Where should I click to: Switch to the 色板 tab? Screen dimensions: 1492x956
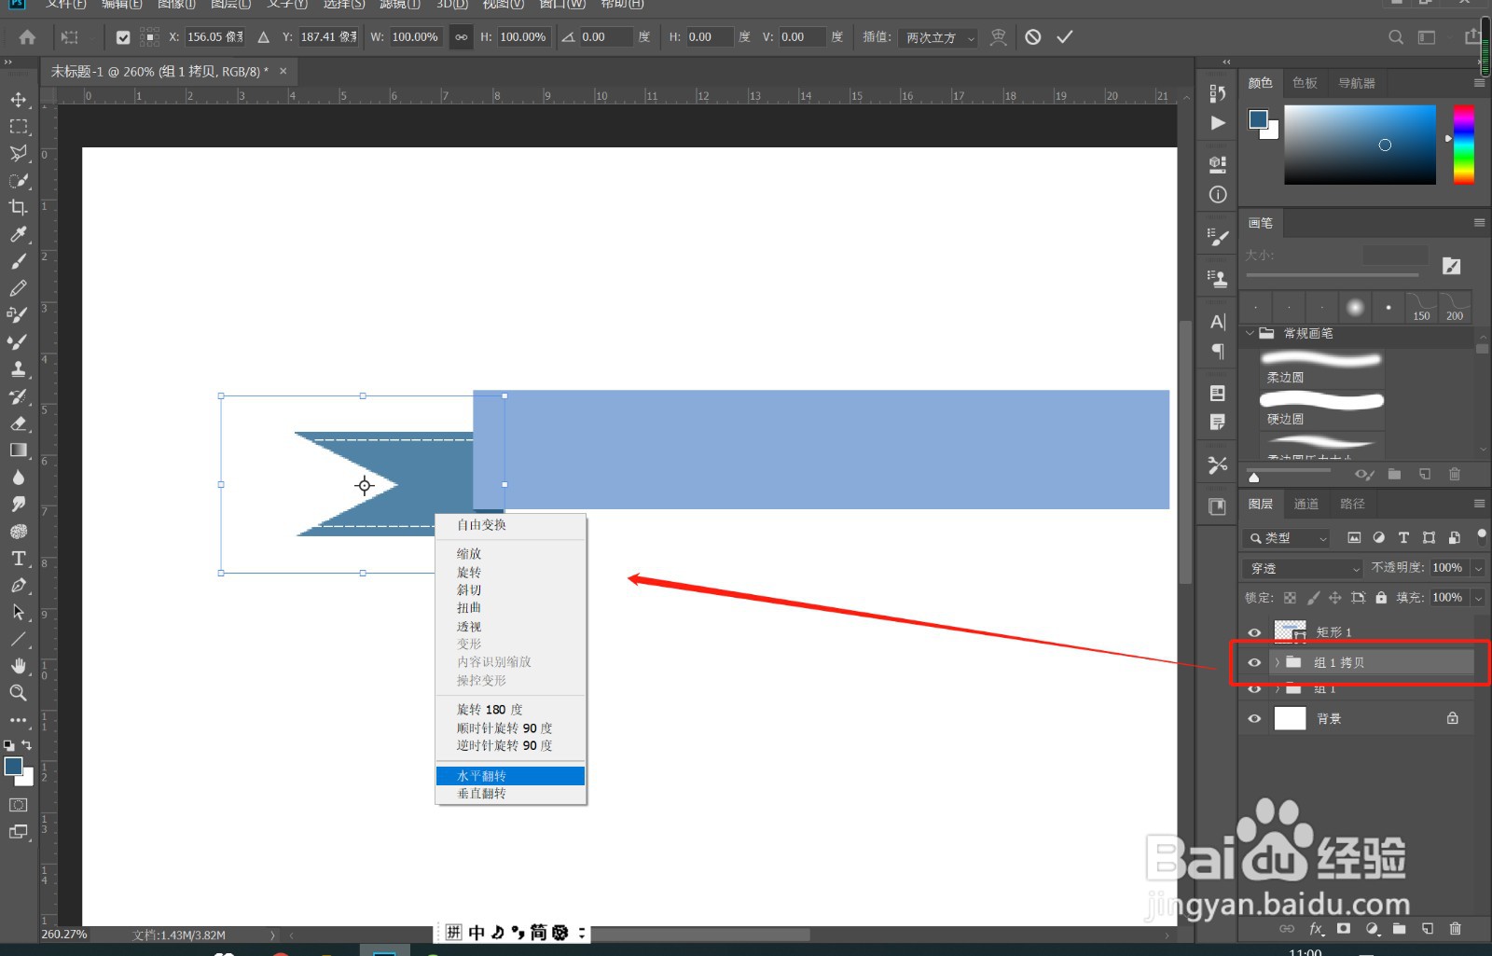(x=1305, y=83)
